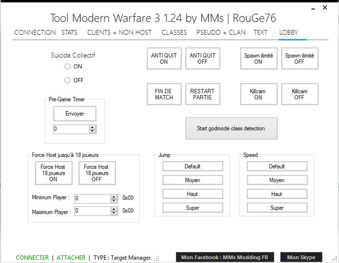
Task: Turn off Spawn ilimité
Action: [299, 58]
